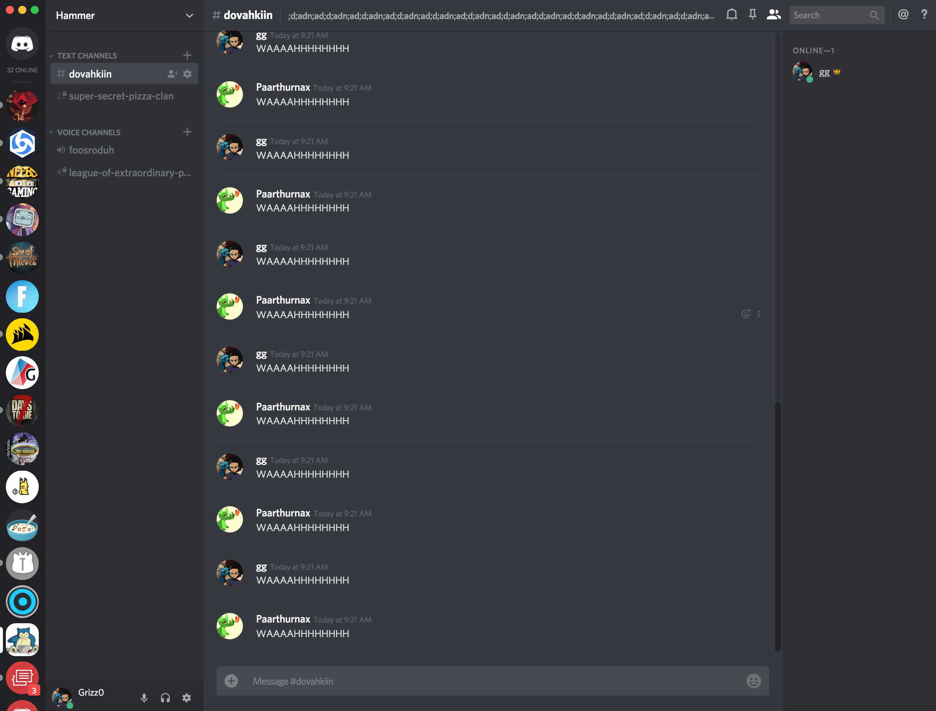Select the #super-secret-pizza-clan channel
Screen dimensions: 936x711
[x=122, y=95]
